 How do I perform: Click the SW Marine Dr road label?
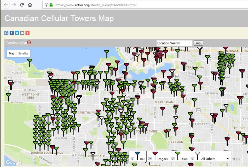(x=45, y=160)
